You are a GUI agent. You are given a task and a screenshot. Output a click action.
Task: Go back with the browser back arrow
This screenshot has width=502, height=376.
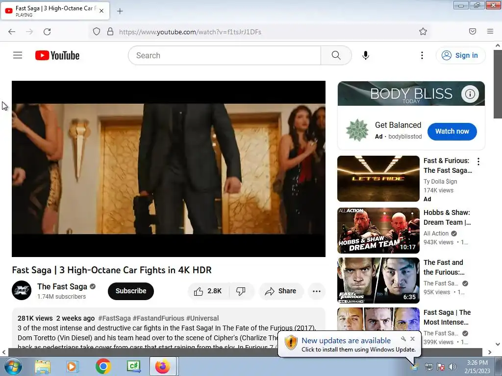(x=12, y=32)
